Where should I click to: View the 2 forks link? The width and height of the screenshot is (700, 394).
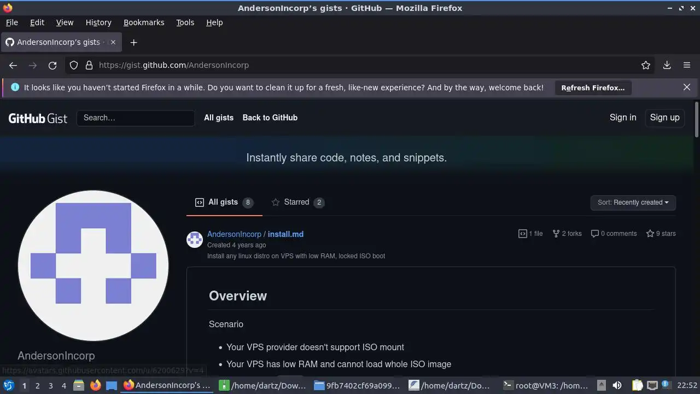click(x=567, y=234)
